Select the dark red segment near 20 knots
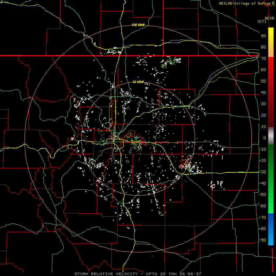This screenshot has width=276, height=276. (271, 115)
